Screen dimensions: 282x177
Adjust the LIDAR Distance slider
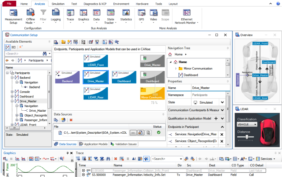[x=247, y=136]
